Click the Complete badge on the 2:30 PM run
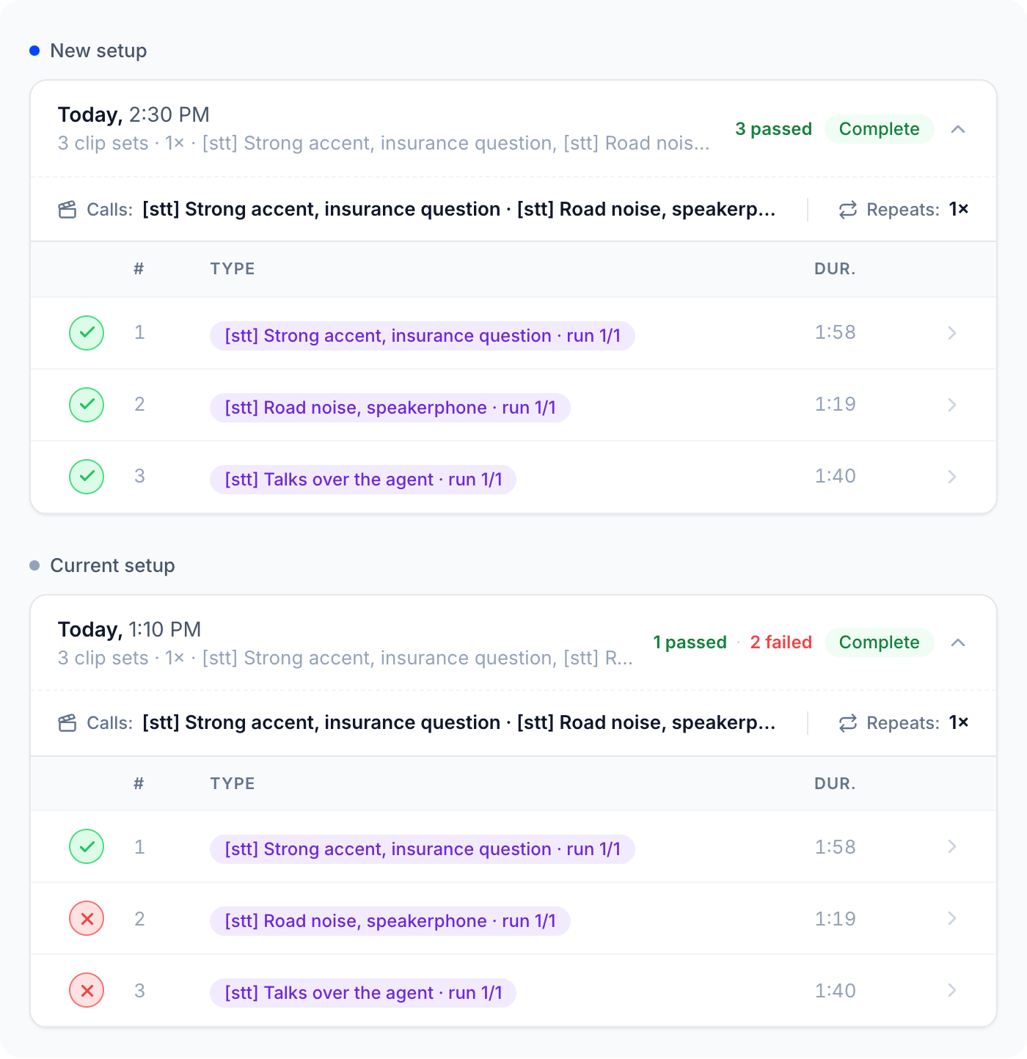Image resolution: width=1027 pixels, height=1059 pixels. point(879,129)
